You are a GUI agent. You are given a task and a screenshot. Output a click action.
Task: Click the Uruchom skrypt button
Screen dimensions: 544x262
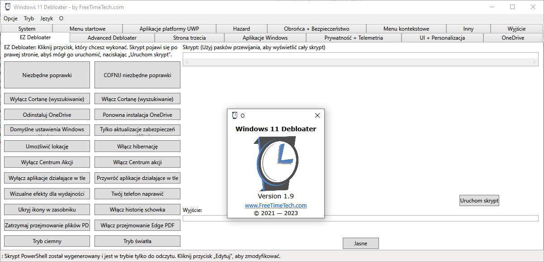(479, 200)
